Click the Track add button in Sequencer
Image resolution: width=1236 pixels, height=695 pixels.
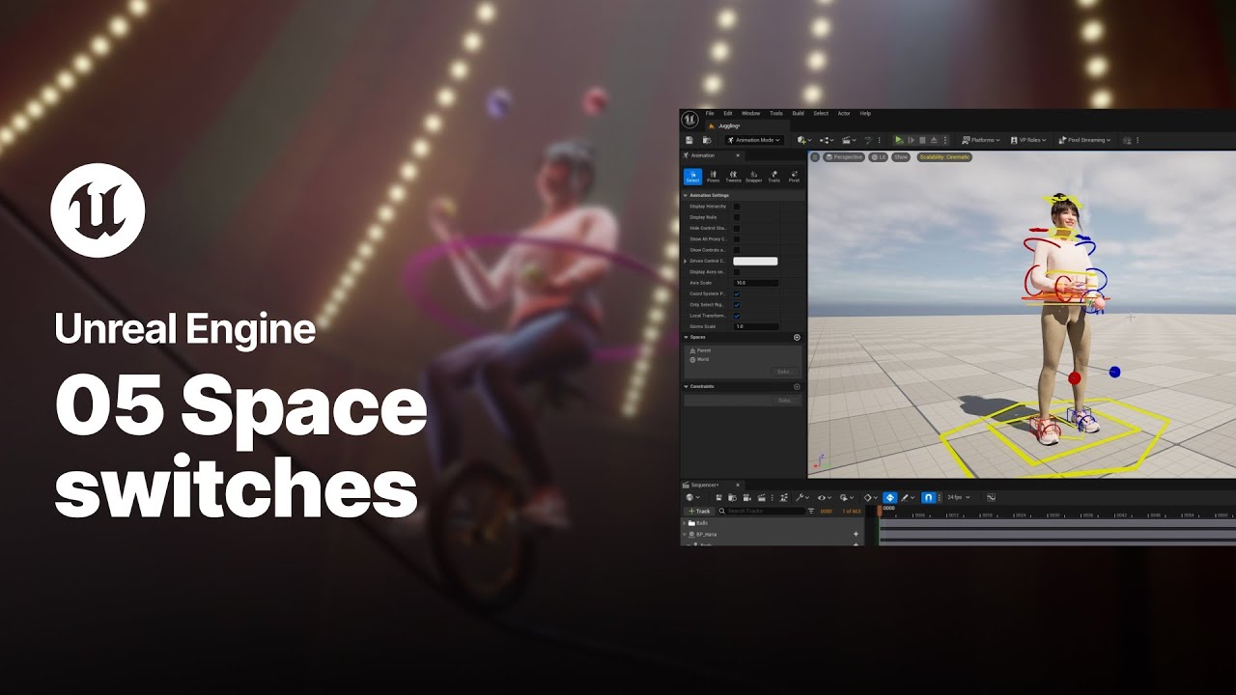[698, 511]
